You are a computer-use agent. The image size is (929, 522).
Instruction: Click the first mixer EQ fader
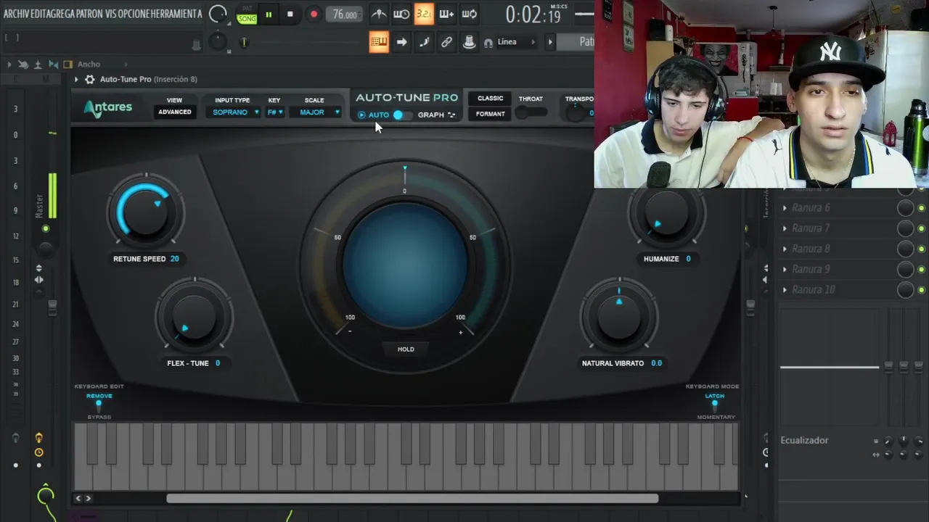888,367
